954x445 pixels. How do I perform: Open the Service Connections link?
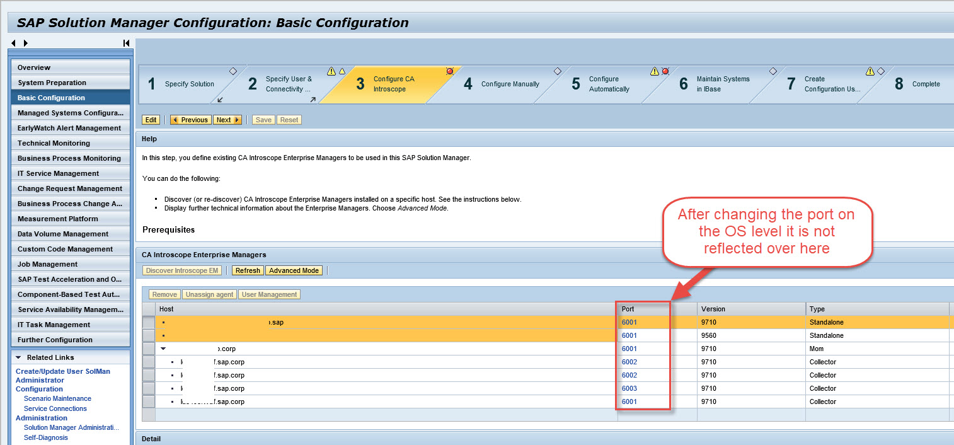coord(55,408)
